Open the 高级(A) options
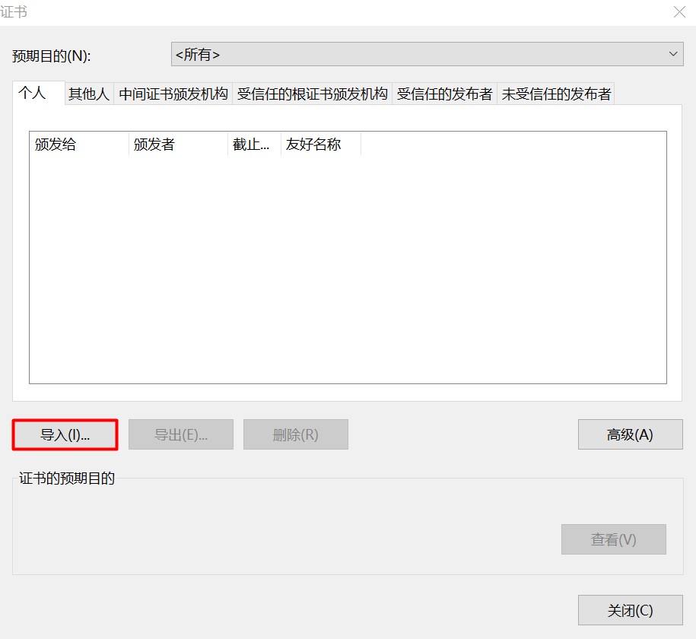696x639 pixels. (x=630, y=434)
